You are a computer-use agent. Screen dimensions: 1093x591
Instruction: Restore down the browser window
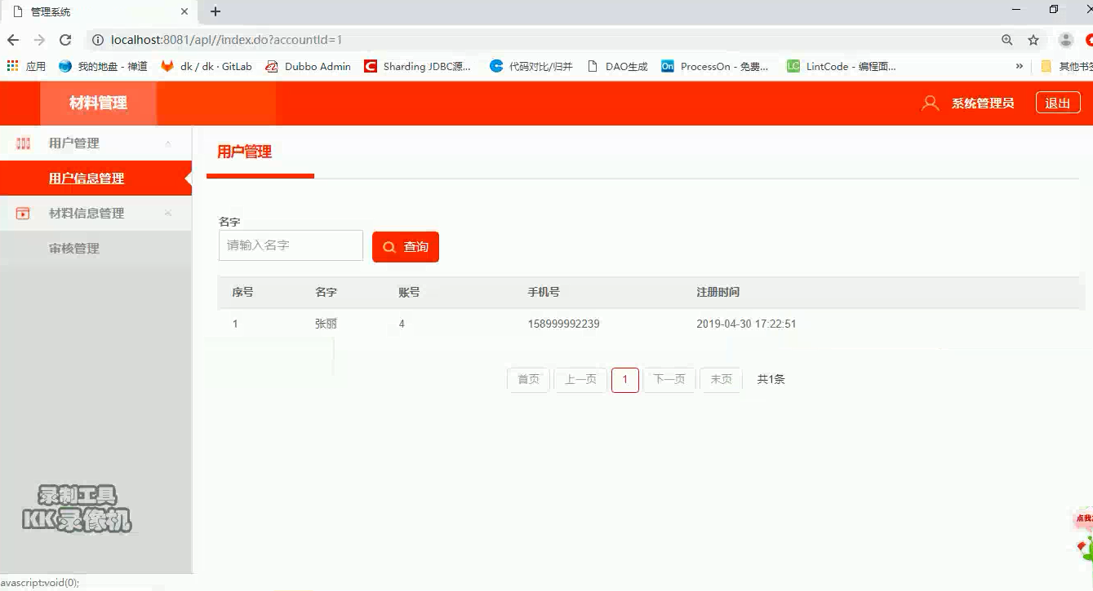click(1054, 10)
